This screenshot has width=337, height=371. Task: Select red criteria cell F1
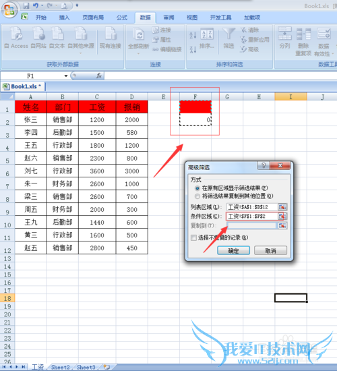(195, 107)
